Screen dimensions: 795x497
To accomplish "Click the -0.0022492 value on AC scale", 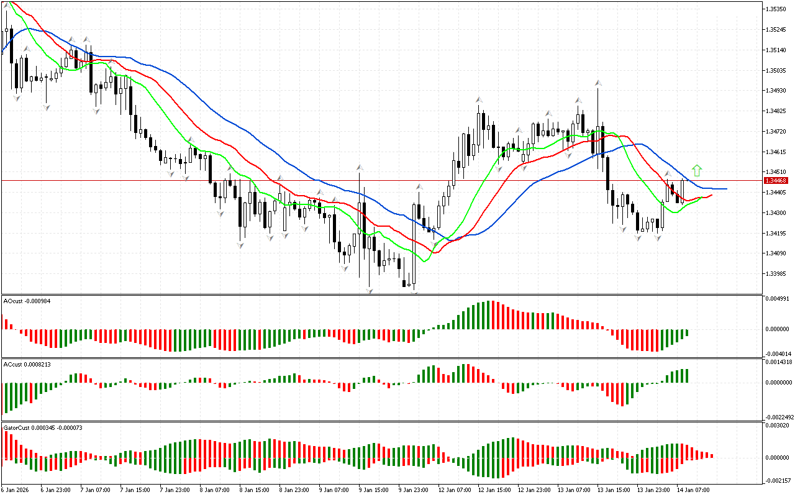I will coord(779,417).
